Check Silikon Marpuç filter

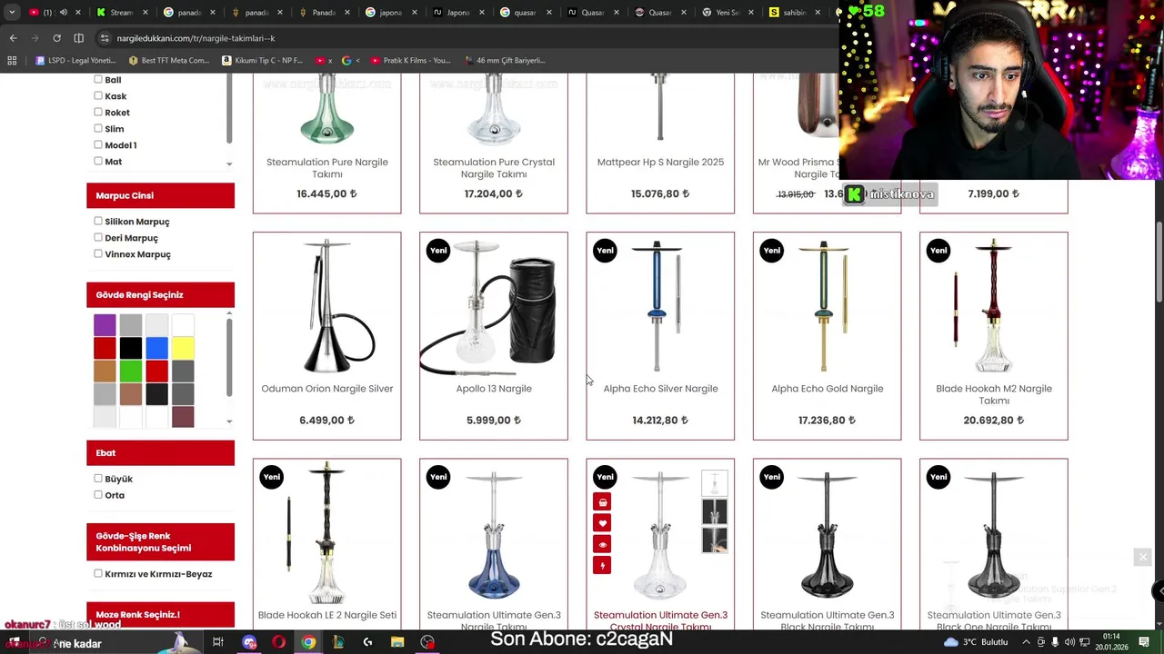point(98,221)
